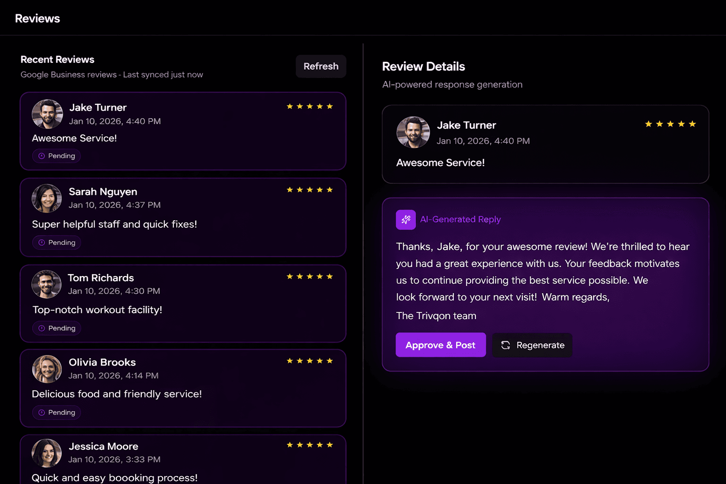Click Tom Richards' Pending status badge
The height and width of the screenshot is (484, 726).
(57, 328)
